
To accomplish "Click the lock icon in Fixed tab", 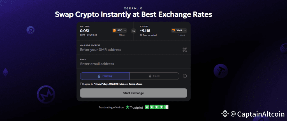I will point(150,76).
